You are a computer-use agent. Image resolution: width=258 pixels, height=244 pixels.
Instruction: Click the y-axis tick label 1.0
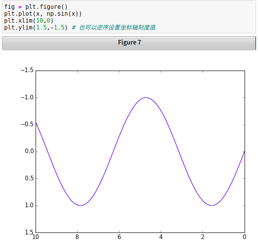[29, 205]
